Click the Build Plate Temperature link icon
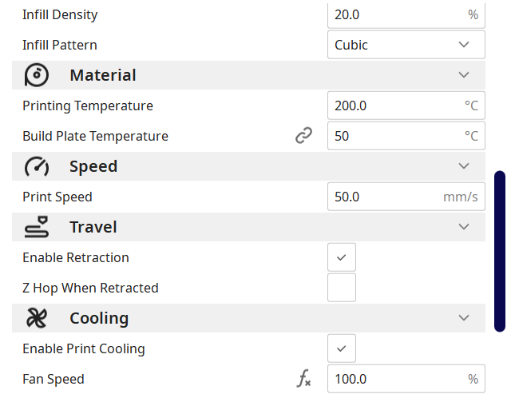The width and height of the screenshot is (511, 394). pyautogui.click(x=303, y=136)
